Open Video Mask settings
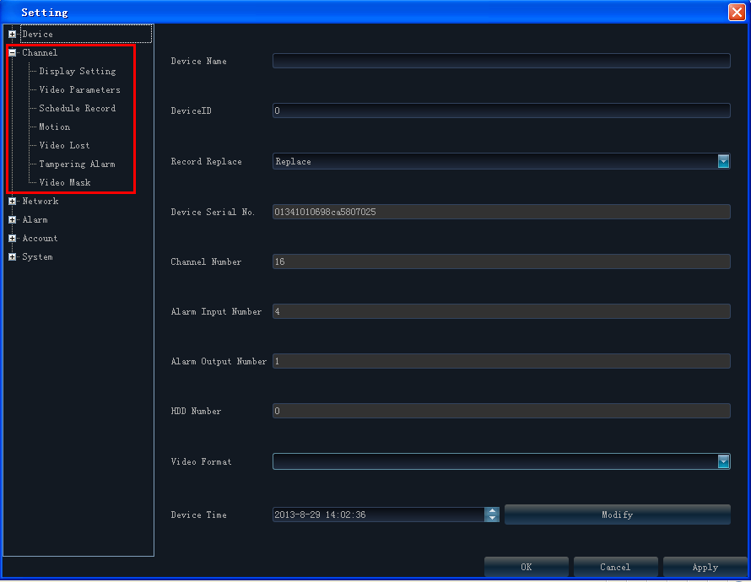Image resolution: width=751 pixels, height=582 pixels. (65, 182)
